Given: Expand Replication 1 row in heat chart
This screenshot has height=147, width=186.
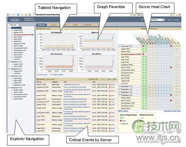Looking at the screenshot, I should pos(120,86).
